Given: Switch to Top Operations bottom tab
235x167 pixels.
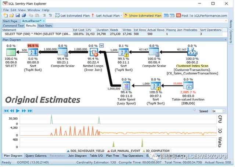Looking at the screenshot, I should click(133, 156).
